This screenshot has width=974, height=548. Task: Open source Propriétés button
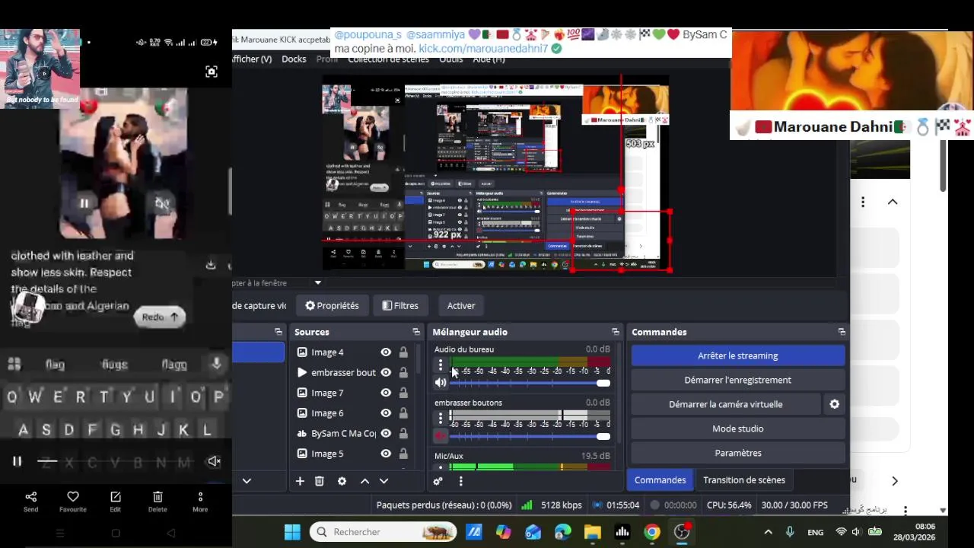click(332, 305)
